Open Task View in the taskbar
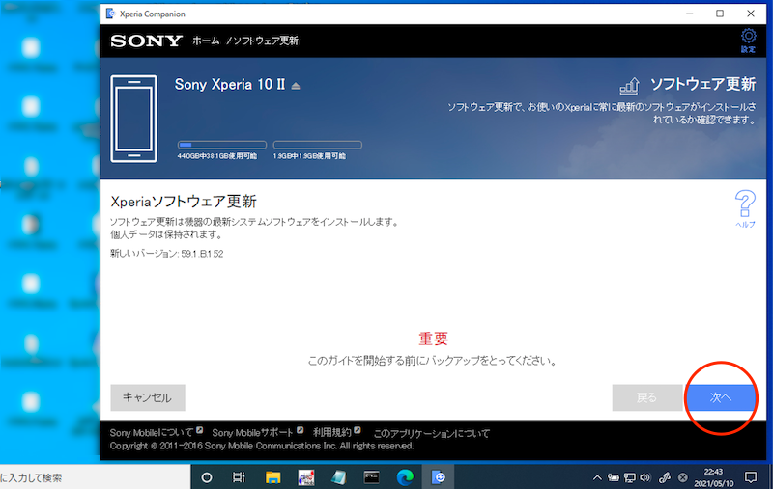The width and height of the screenshot is (773, 489). 240,476
